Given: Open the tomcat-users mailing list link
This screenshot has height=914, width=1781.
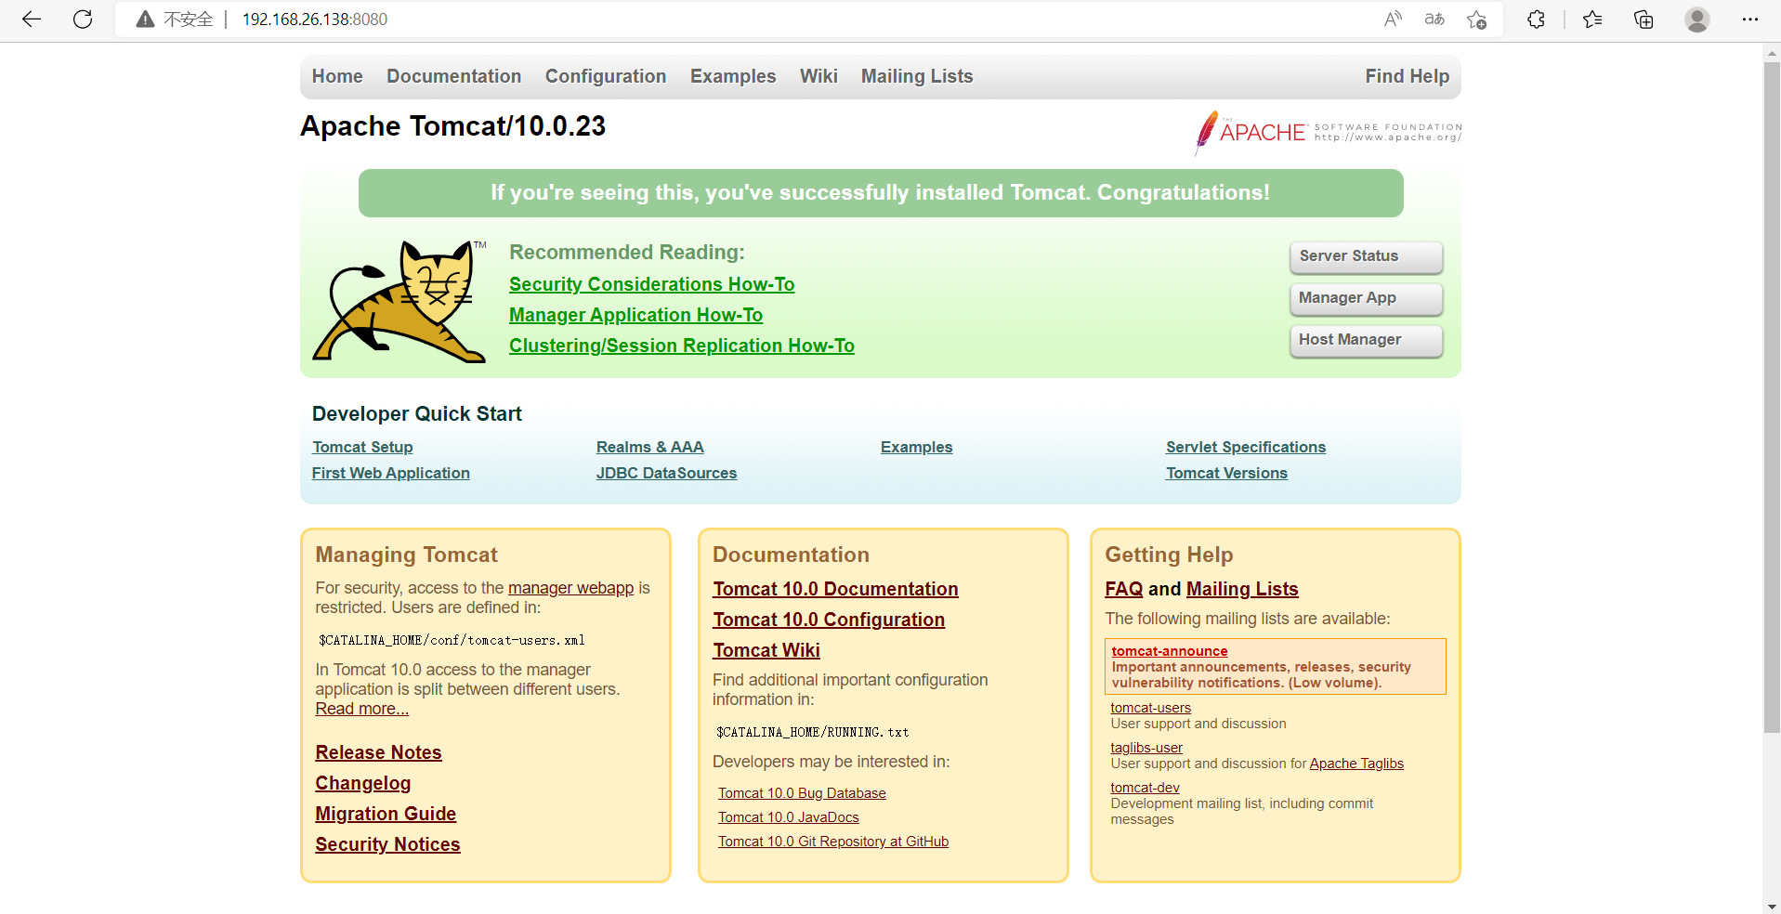Looking at the screenshot, I should point(1151,708).
